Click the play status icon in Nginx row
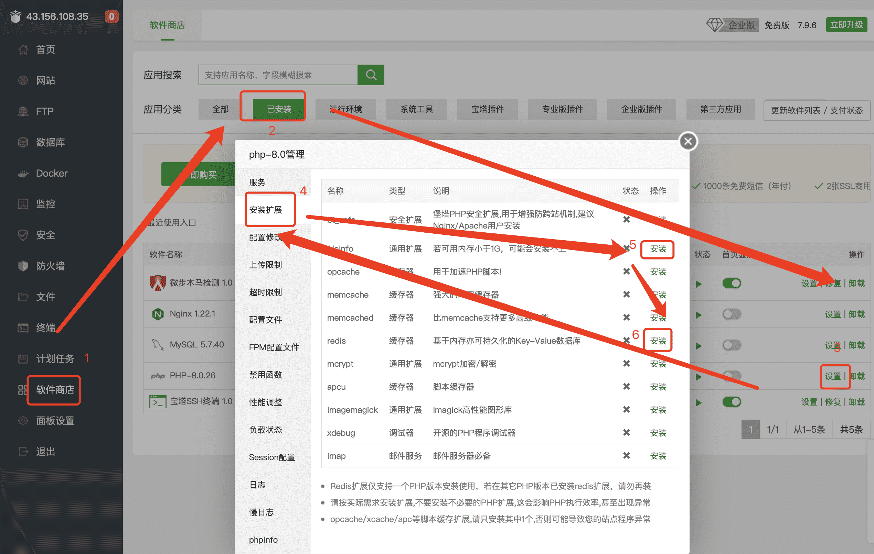 point(698,315)
